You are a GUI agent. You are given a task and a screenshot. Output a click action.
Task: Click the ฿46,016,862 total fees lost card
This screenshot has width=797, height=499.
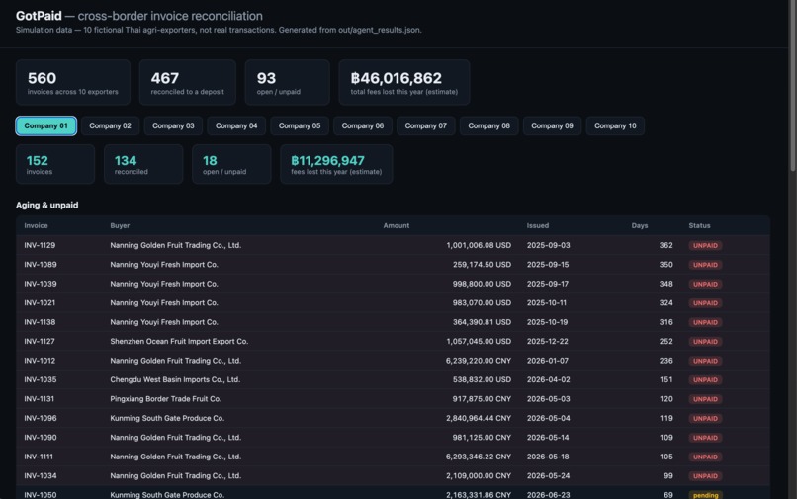[x=404, y=82]
